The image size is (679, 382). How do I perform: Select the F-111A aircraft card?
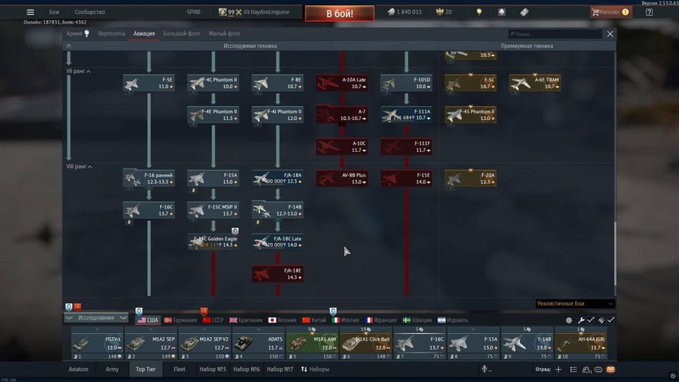[x=406, y=115]
